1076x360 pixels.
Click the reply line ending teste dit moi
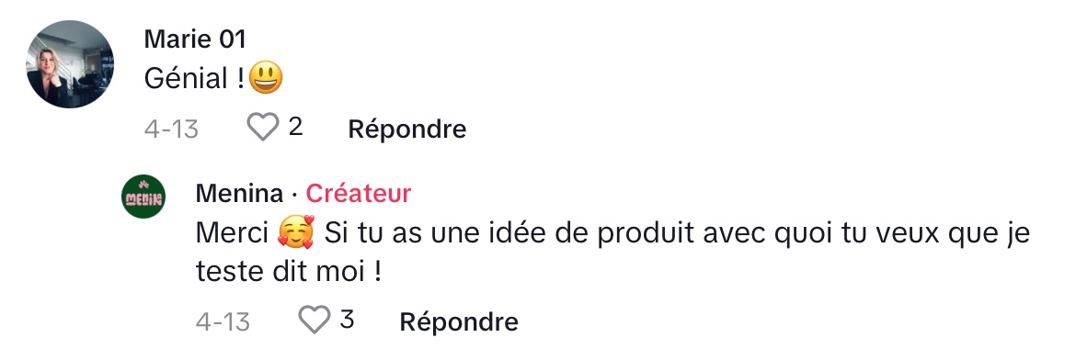[288, 272]
